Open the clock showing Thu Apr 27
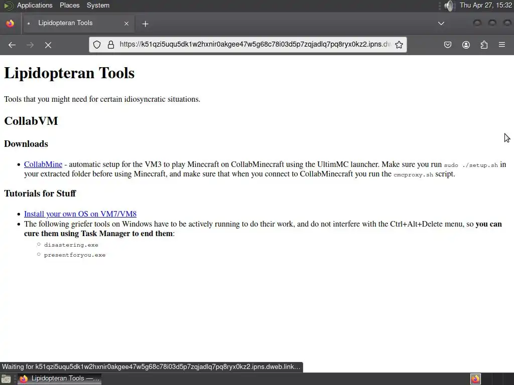 pyautogui.click(x=486, y=5)
